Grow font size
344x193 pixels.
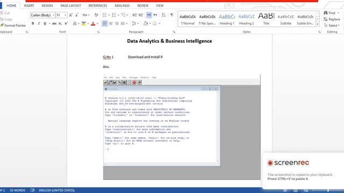(x=70, y=15)
